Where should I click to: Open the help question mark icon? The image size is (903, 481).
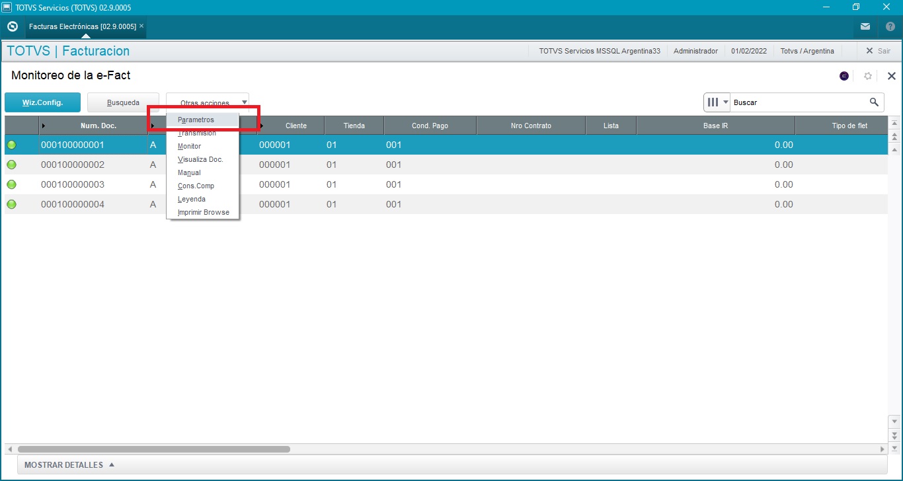click(x=890, y=26)
